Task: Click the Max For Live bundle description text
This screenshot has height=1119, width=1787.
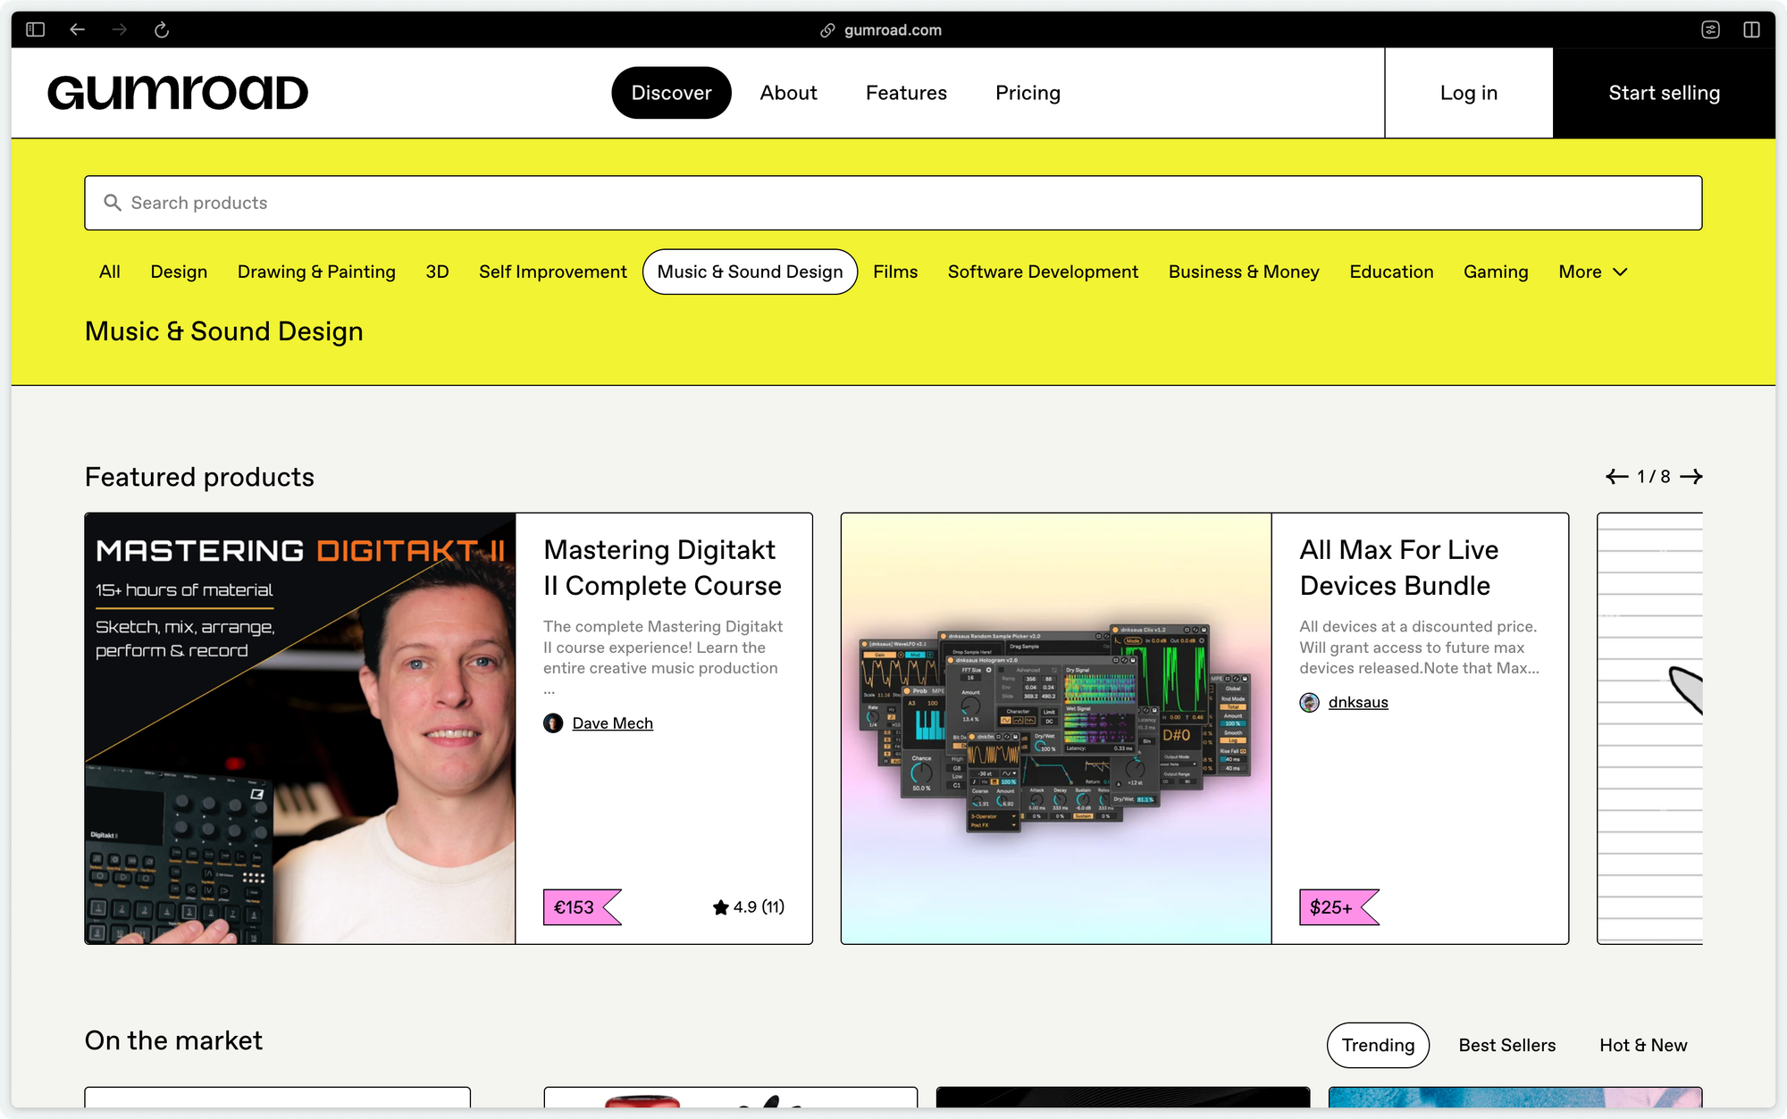Action: [1419, 647]
